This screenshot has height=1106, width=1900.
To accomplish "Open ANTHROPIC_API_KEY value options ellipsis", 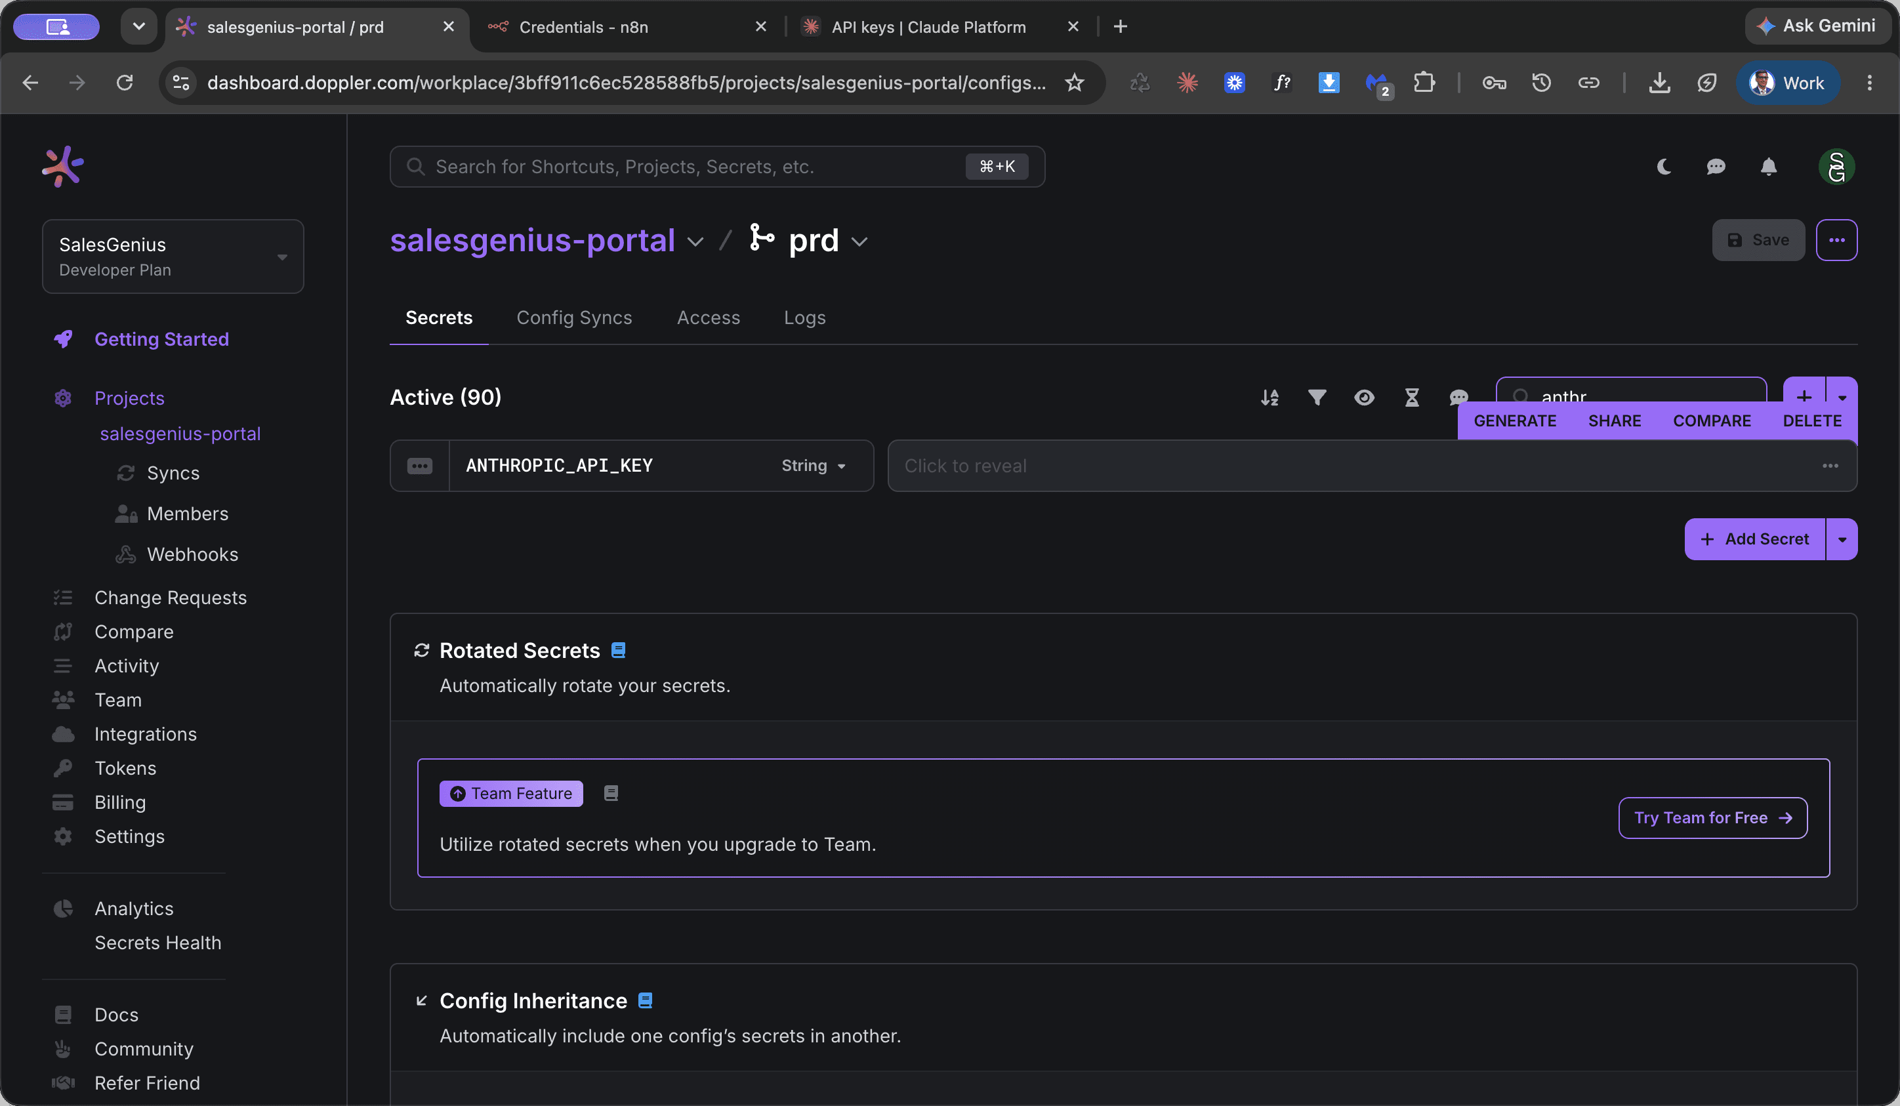I will 1830,466.
